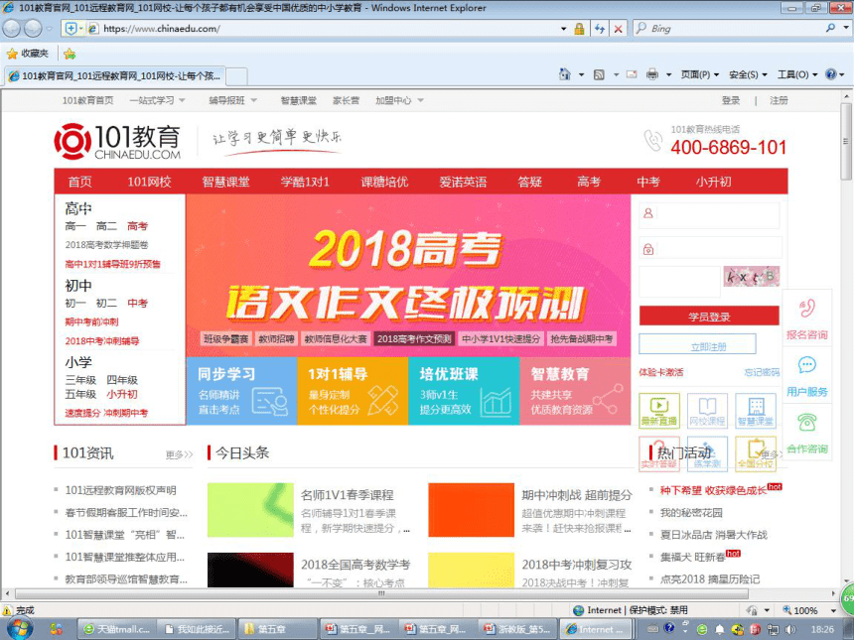Click the vertical scrollbar thumb of the page
Viewport: 854px width, 640px height.
pyautogui.click(x=846, y=141)
